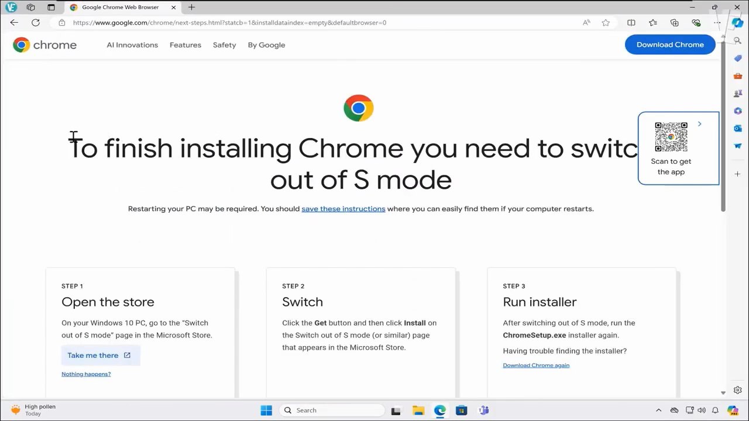Image resolution: width=749 pixels, height=421 pixels.
Task: Open Microsoft Teams from the taskbar
Action: pos(483,410)
